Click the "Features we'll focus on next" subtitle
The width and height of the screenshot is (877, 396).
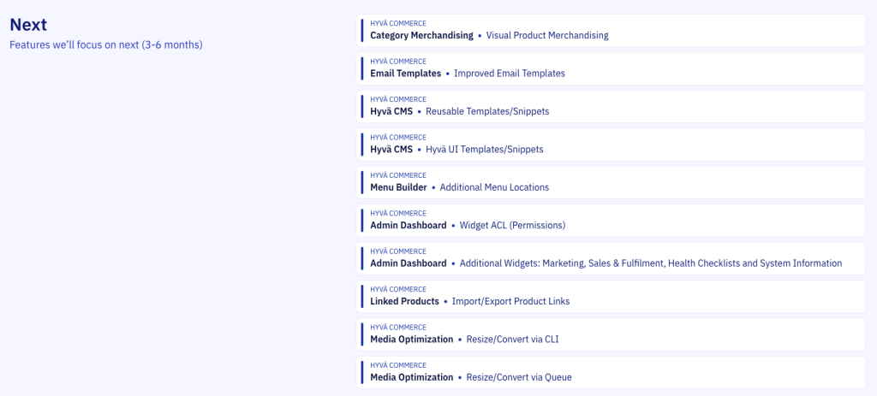[105, 44]
